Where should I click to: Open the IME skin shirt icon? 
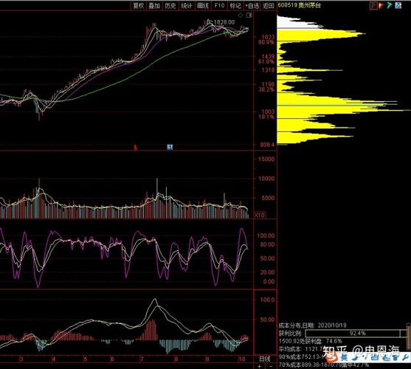pos(396,357)
